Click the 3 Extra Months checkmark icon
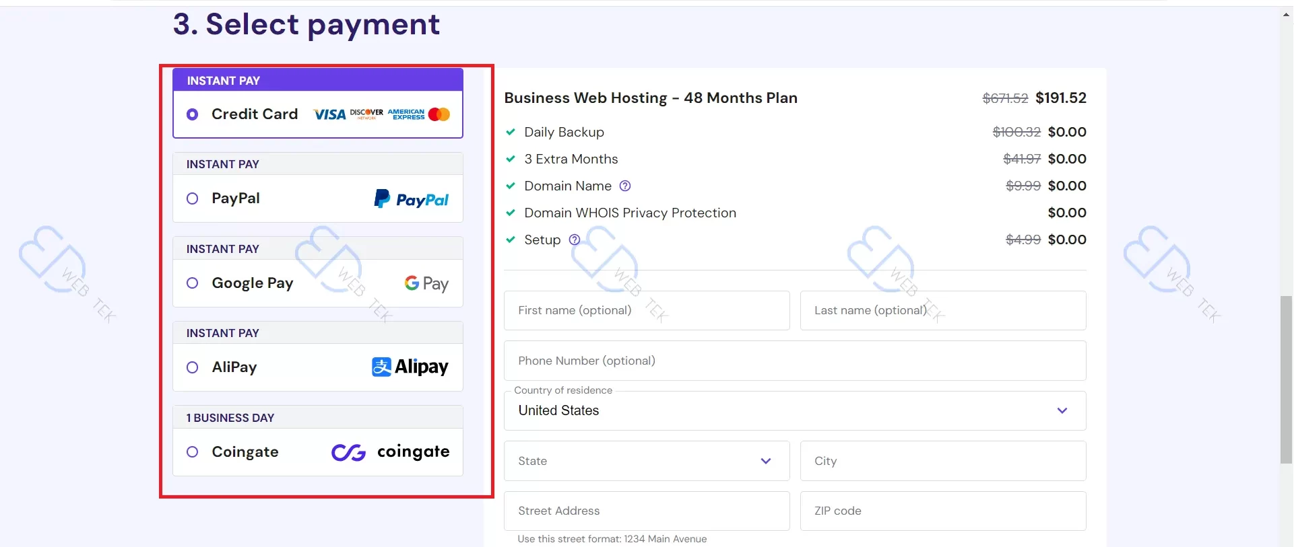Screen dimensions: 1294x547 pyautogui.click(x=511, y=159)
